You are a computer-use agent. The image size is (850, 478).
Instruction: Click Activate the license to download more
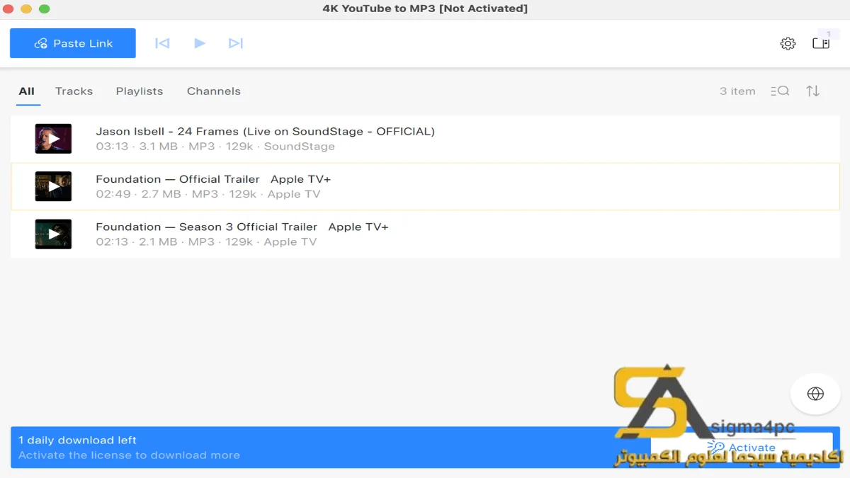129,455
